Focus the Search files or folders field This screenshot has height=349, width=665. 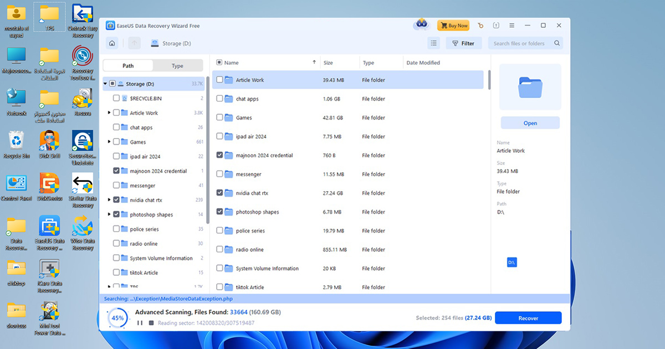pos(525,43)
